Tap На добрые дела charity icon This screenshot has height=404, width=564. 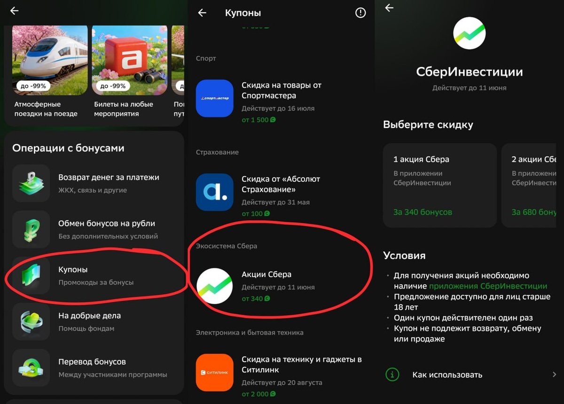(31, 321)
